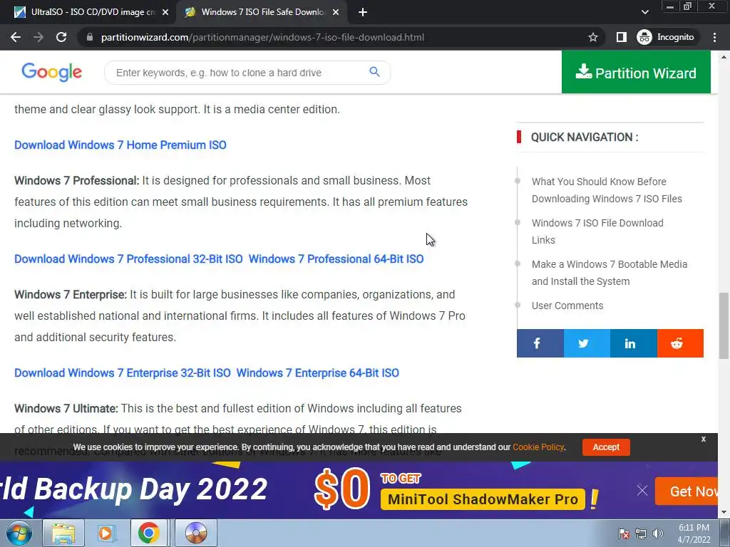Open the side panel icon in the toolbar
Screen dimensions: 730x547
pyautogui.click(x=622, y=37)
